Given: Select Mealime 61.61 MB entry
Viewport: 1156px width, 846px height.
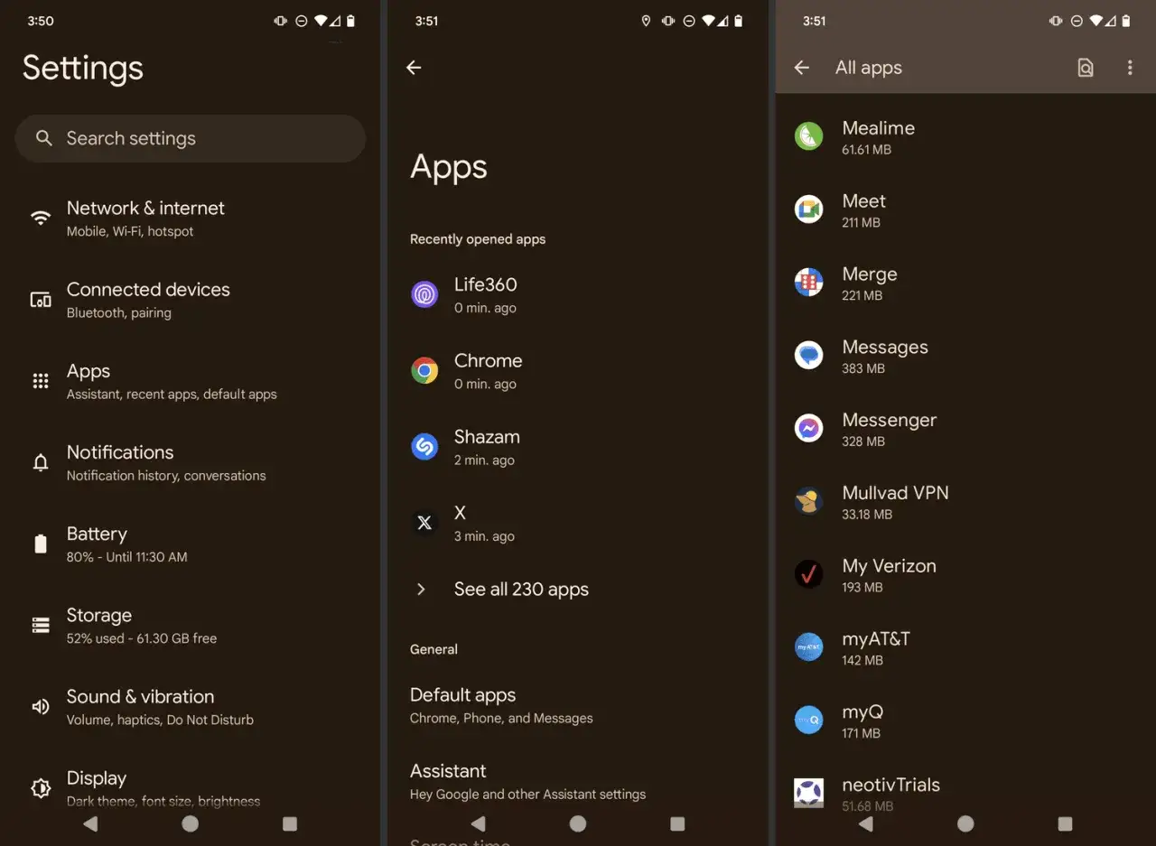Looking at the screenshot, I should [x=965, y=136].
